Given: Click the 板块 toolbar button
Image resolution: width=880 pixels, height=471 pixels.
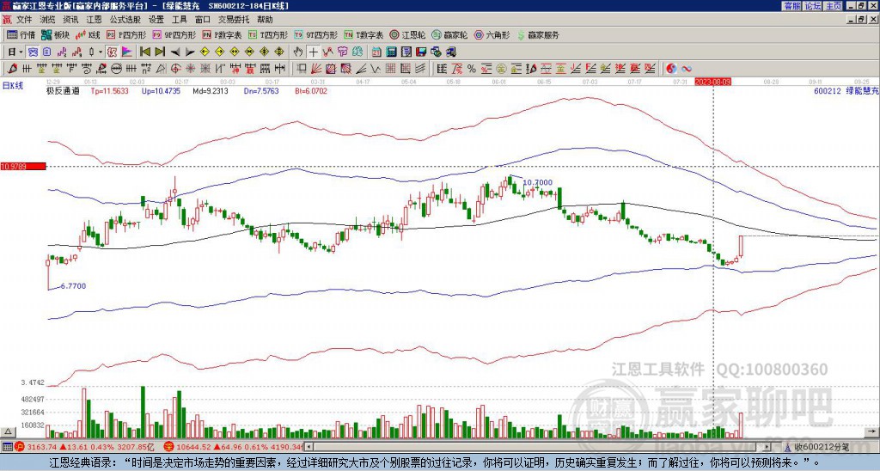Looking at the screenshot, I should pos(55,34).
